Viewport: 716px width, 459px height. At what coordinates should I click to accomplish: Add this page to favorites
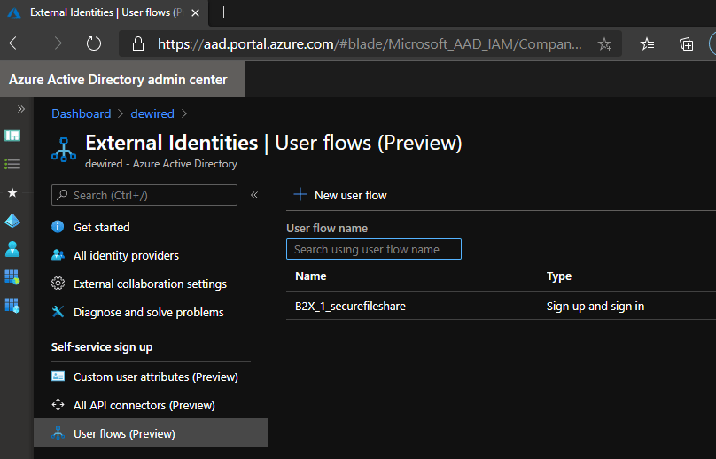(604, 43)
